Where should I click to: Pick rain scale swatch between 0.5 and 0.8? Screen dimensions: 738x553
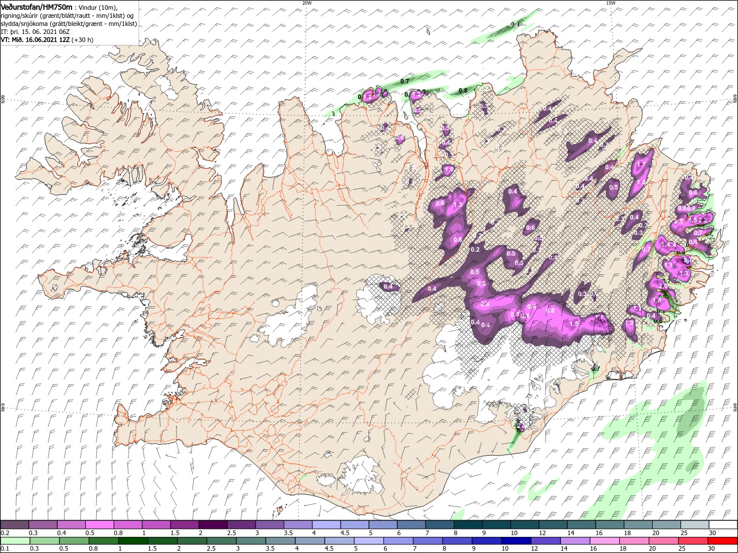click(x=74, y=541)
